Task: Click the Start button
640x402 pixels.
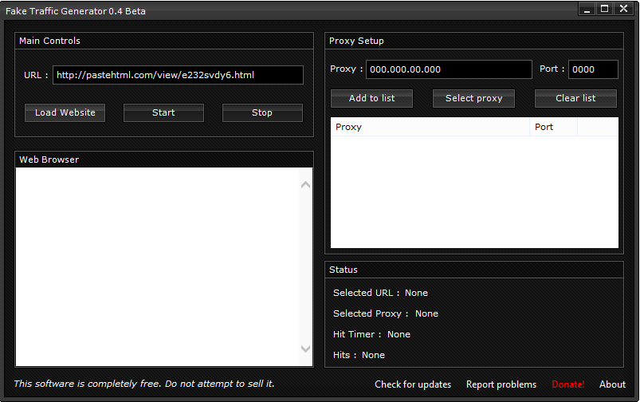Action: point(163,112)
